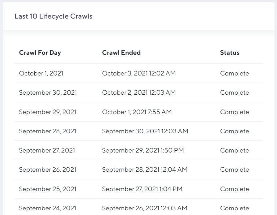Screen dimensions: 277x215
Task: Select the September 24, 2021 crawl day
Action: 48,208
